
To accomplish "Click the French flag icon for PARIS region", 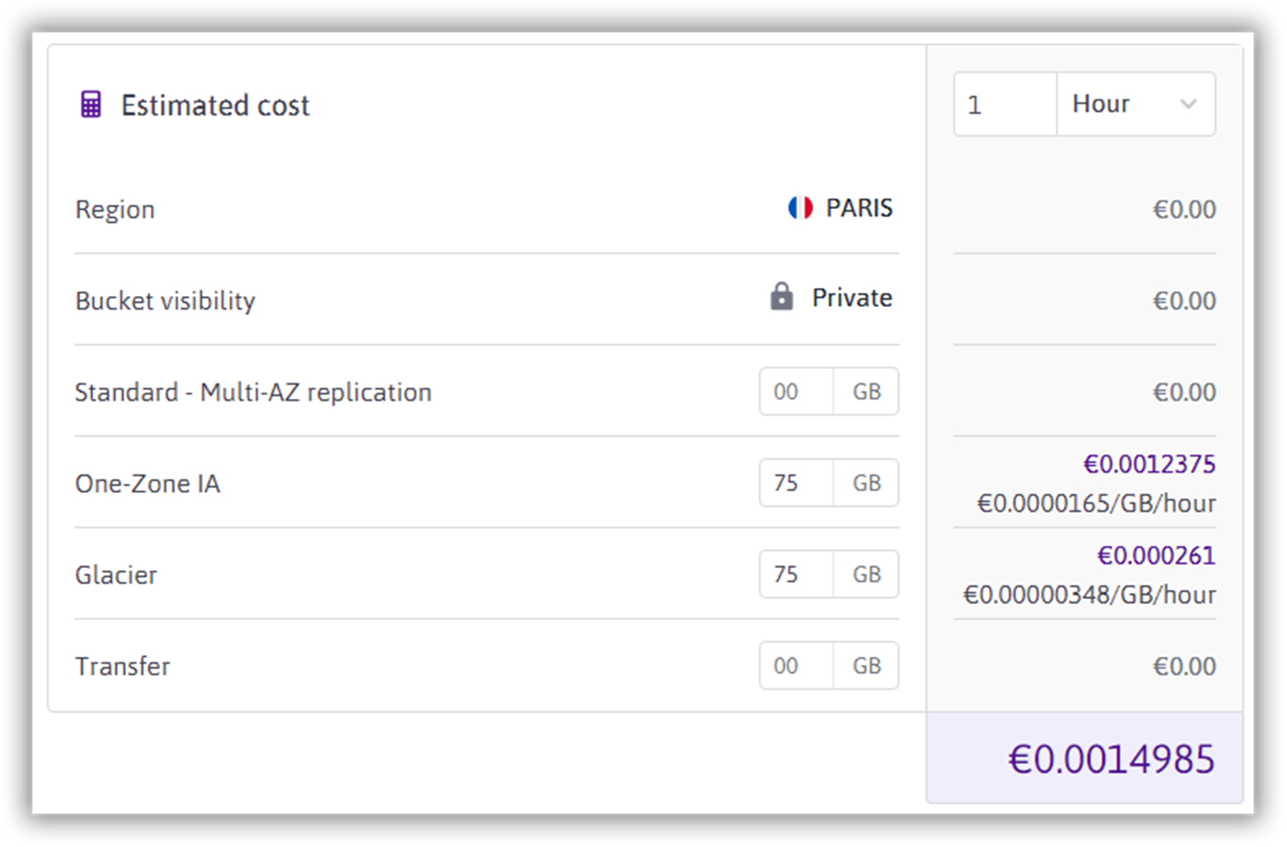I will 799,208.
